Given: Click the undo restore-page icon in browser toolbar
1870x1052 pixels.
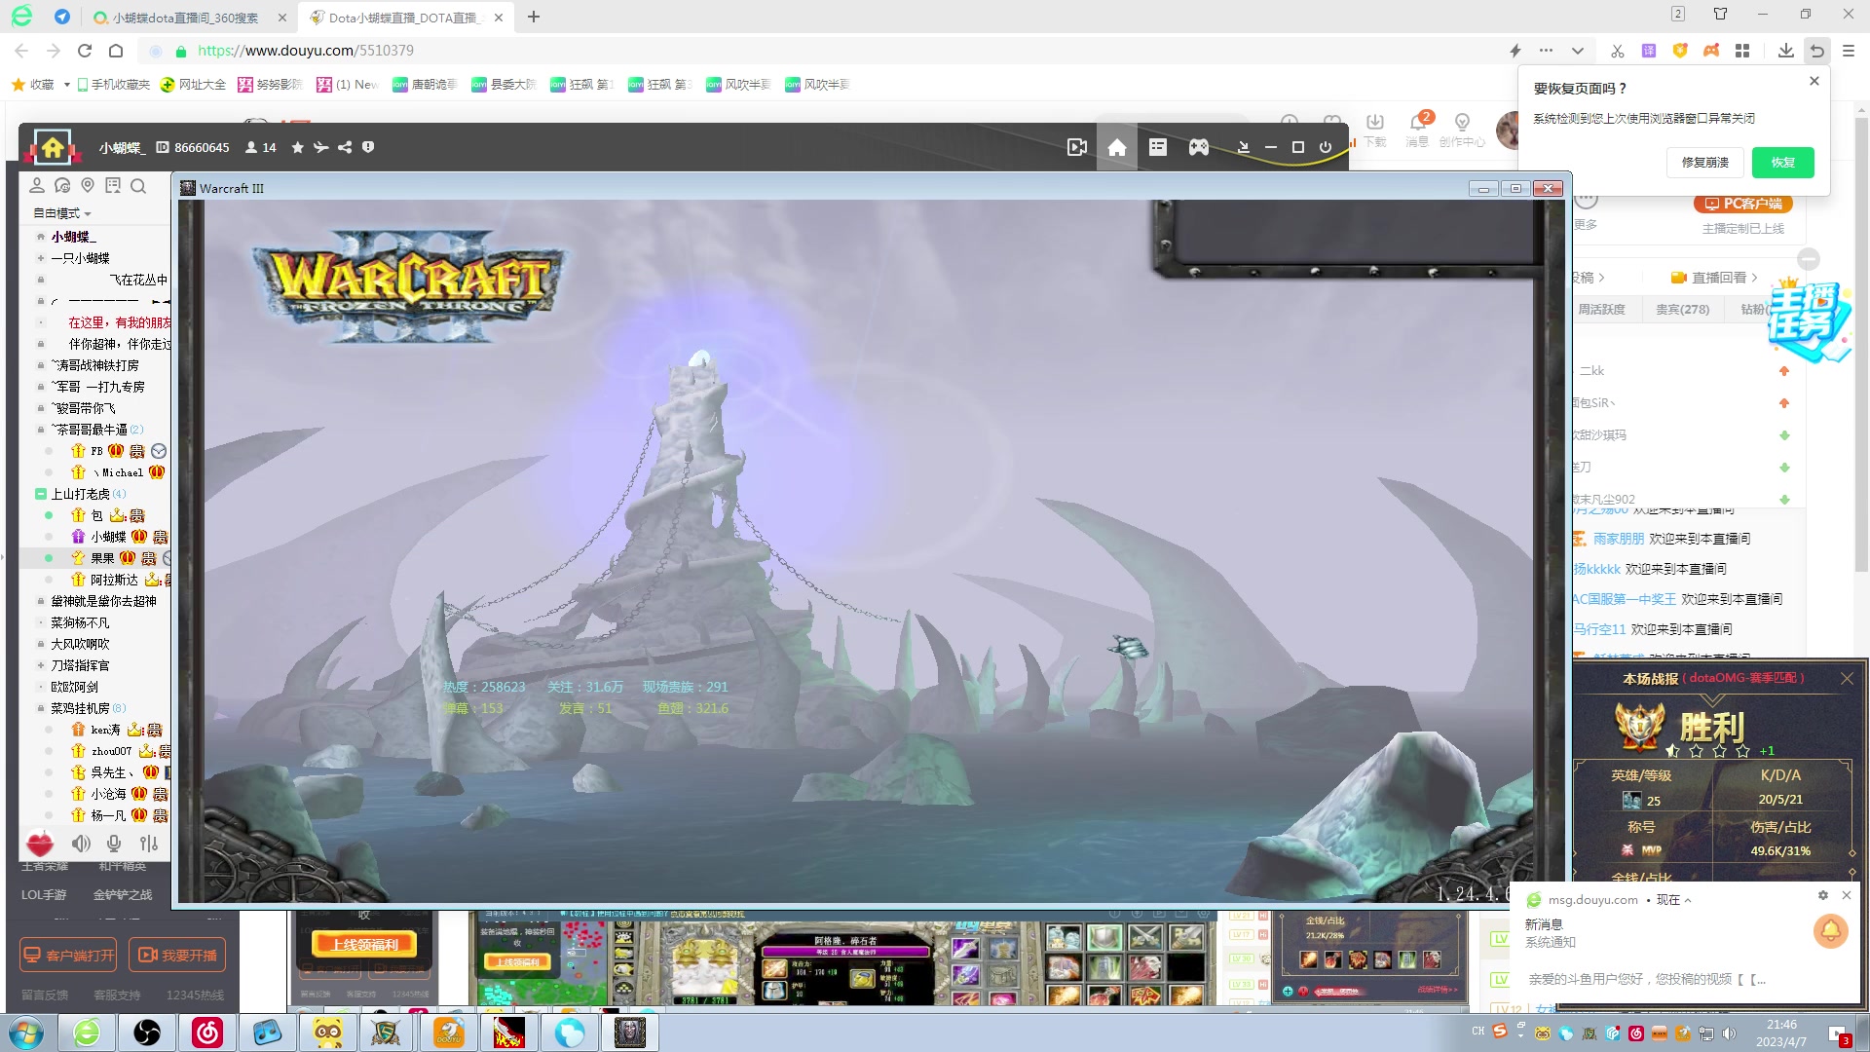Looking at the screenshot, I should pos(1817,51).
